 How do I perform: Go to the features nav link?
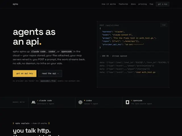tap(123, 4)
